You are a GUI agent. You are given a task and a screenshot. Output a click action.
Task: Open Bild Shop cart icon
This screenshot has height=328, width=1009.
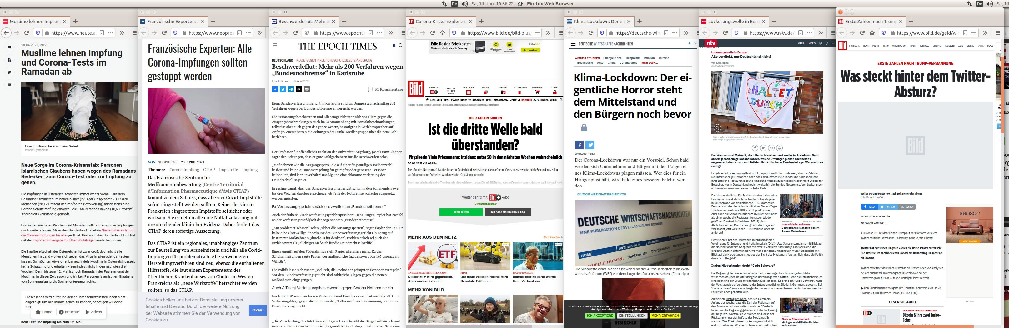[537, 92]
